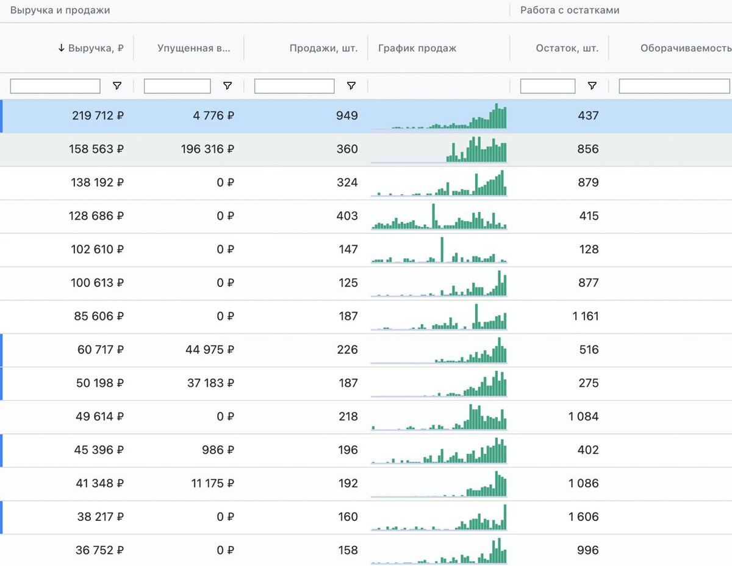
Task: Click the lost revenue value 44 975 ₽
Action: click(210, 350)
